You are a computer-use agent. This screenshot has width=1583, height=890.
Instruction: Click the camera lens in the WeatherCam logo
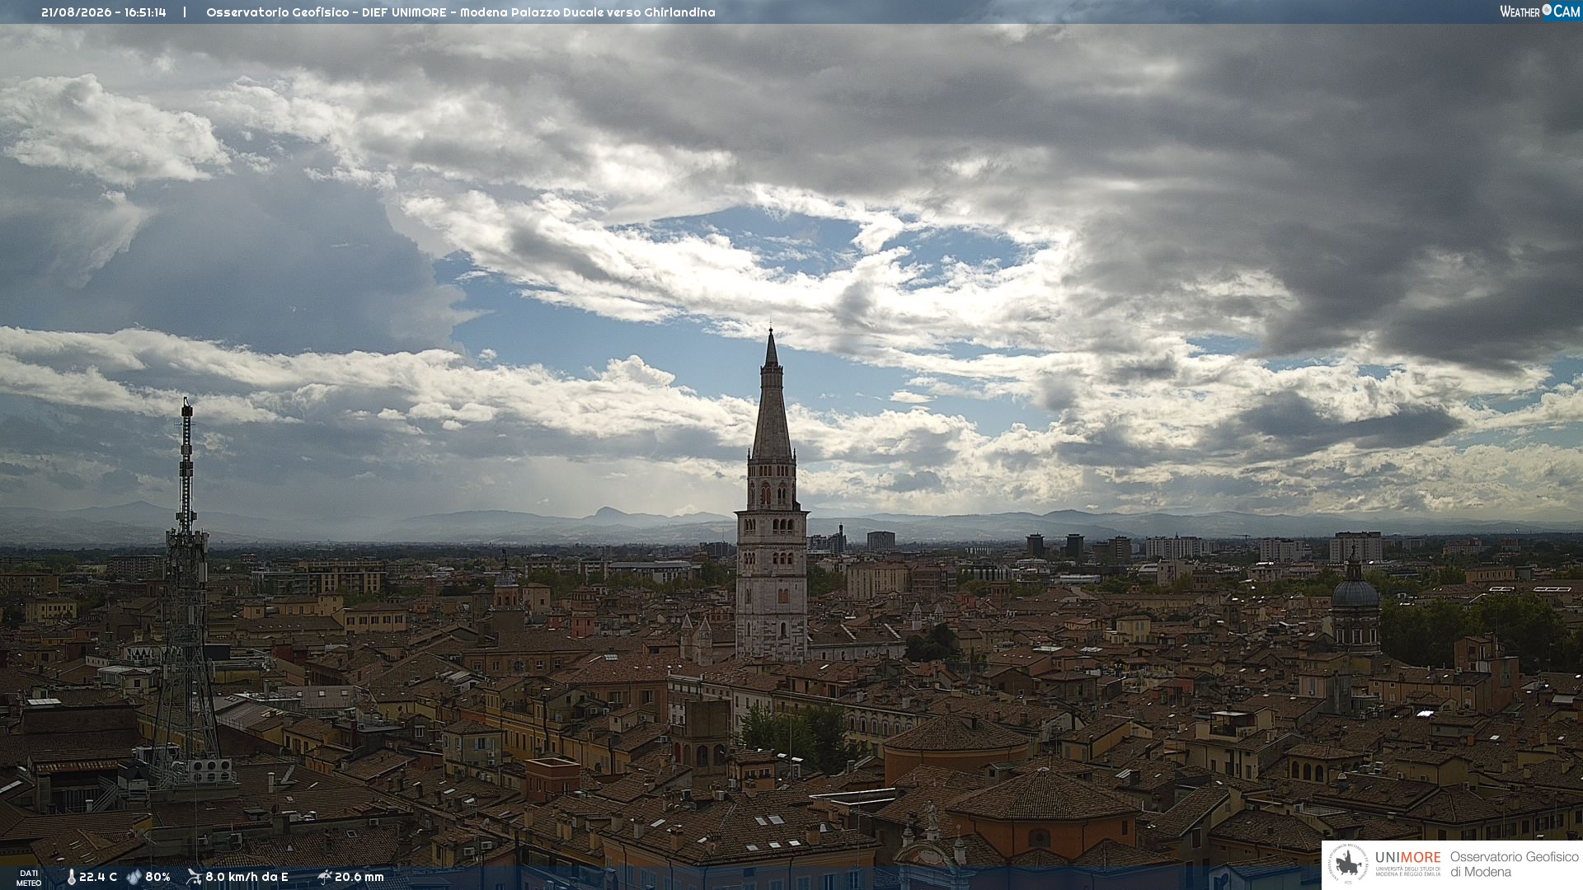1547,10
